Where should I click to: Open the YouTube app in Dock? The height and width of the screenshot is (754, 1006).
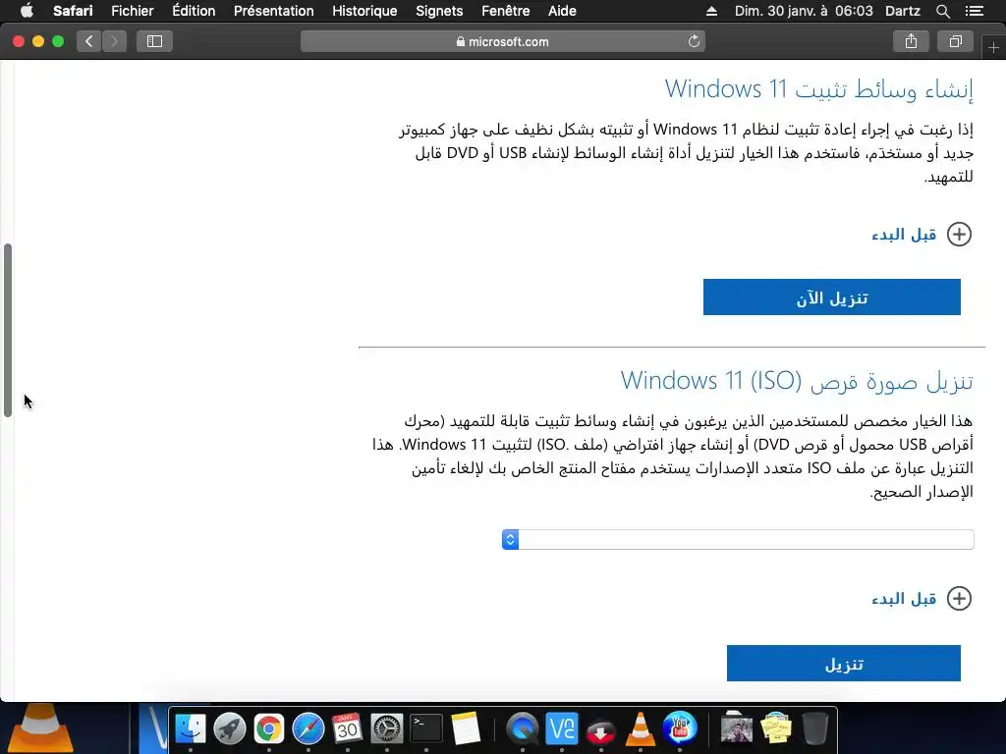tap(680, 728)
